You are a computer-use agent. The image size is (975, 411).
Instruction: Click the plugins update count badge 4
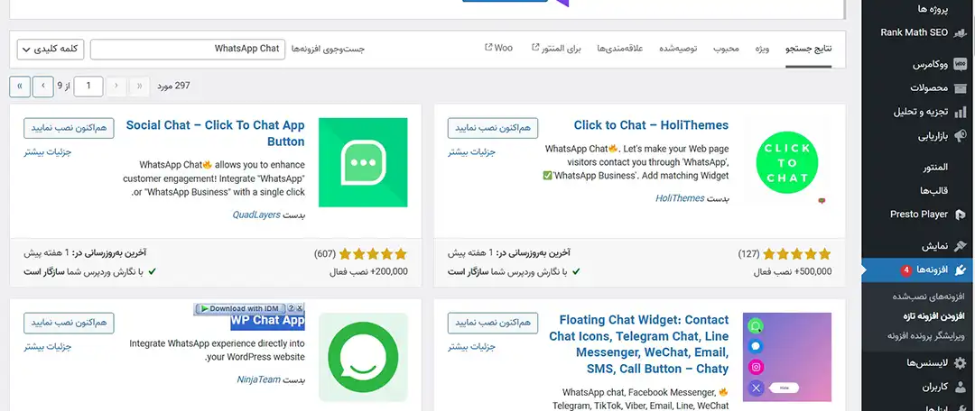point(906,270)
